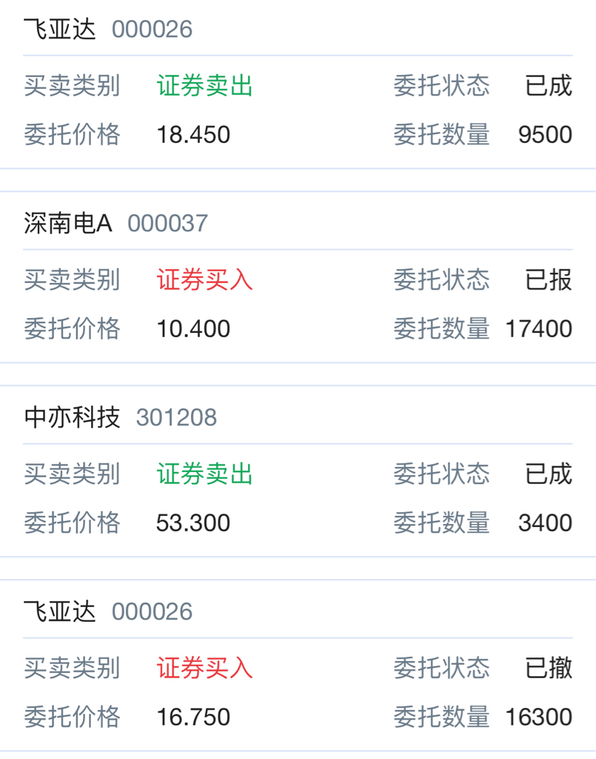Select the 深南电A stock name
Image resolution: width=596 pixels, height=759 pixels.
coord(68,224)
